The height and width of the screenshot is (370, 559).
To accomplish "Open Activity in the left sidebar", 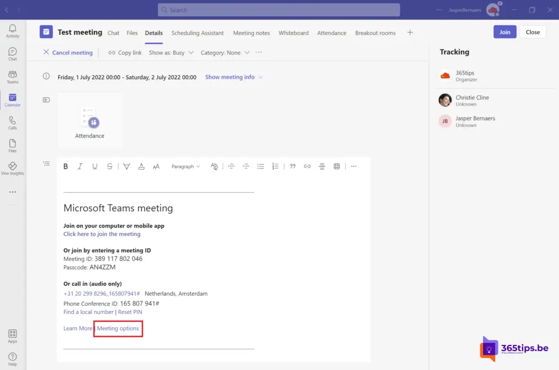I will (13, 31).
